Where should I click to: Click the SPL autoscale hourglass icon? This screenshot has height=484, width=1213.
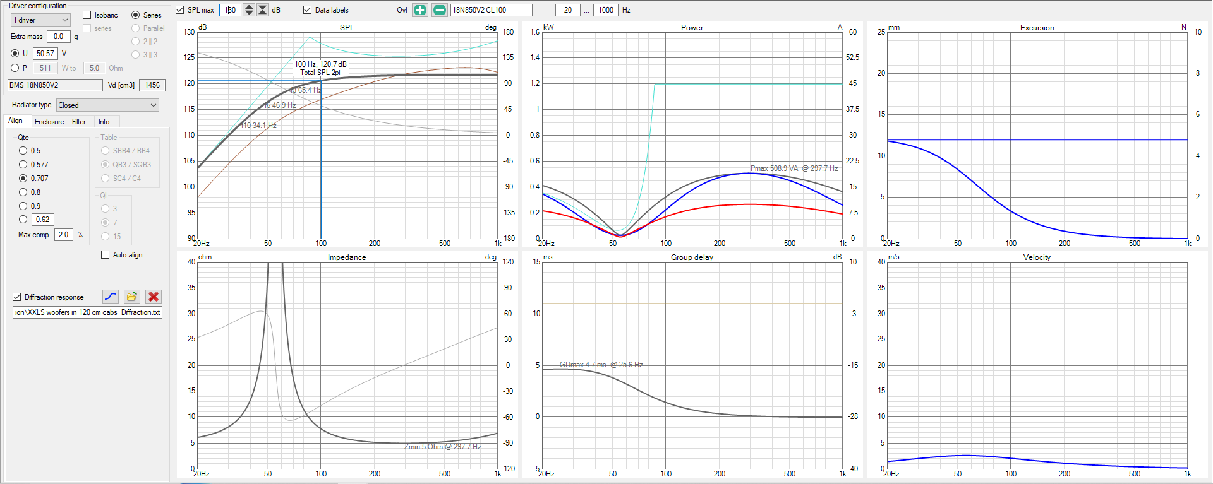[262, 10]
